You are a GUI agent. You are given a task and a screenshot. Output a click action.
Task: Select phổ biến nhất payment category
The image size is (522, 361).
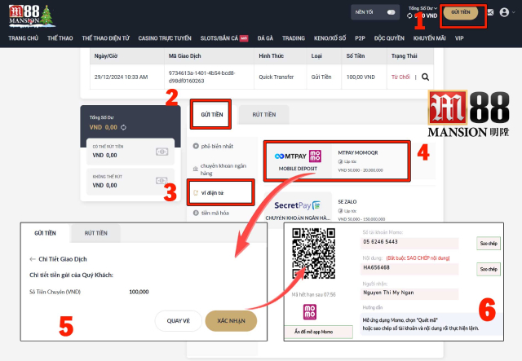213,146
